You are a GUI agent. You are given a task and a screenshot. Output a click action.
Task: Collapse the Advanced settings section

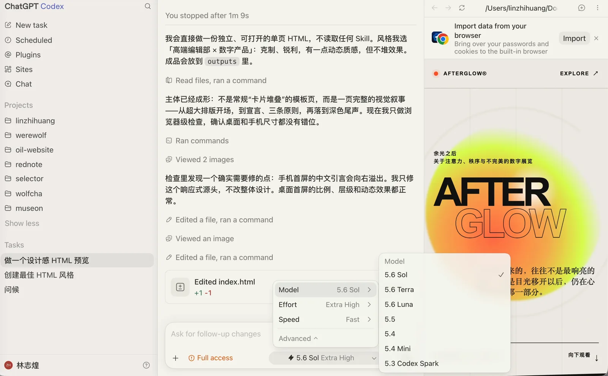click(298, 338)
